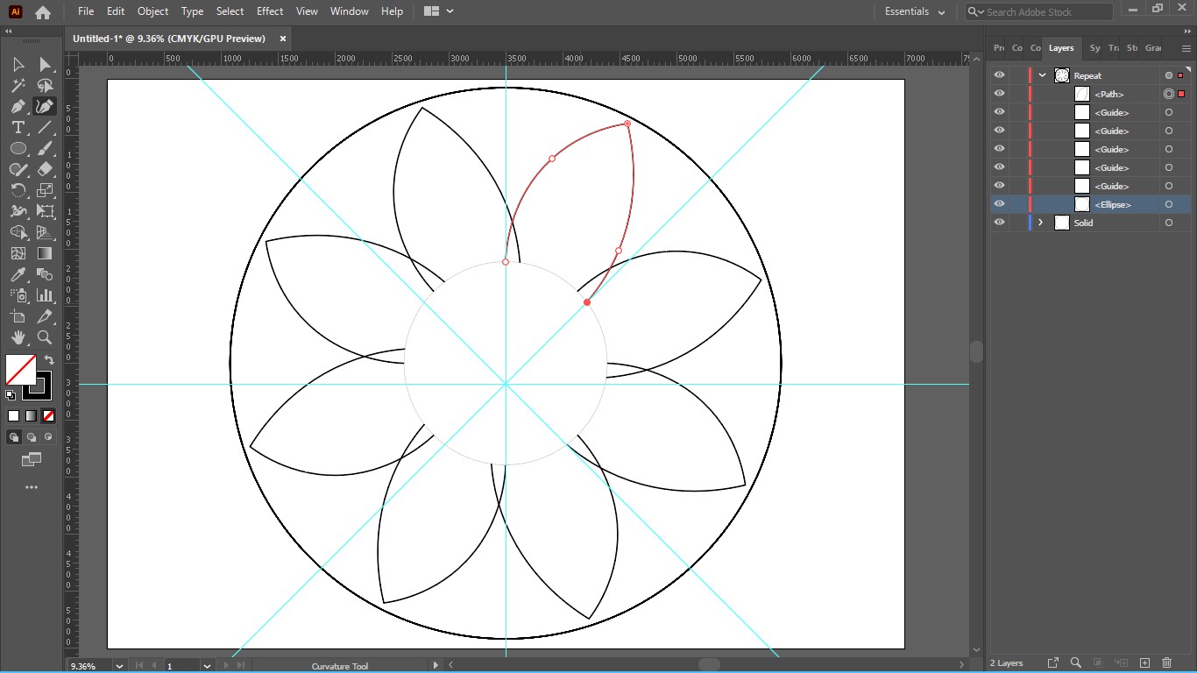
Task: Activate the Curvature tool
Action: 45,107
